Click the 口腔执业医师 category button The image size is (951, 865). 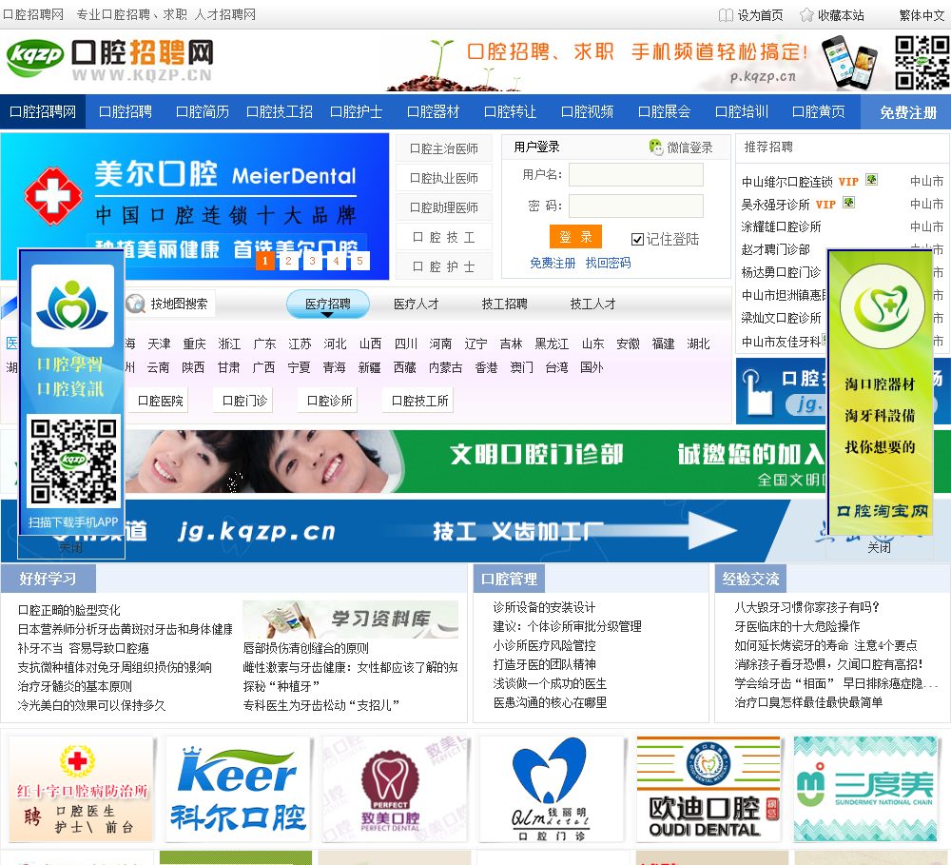(444, 178)
